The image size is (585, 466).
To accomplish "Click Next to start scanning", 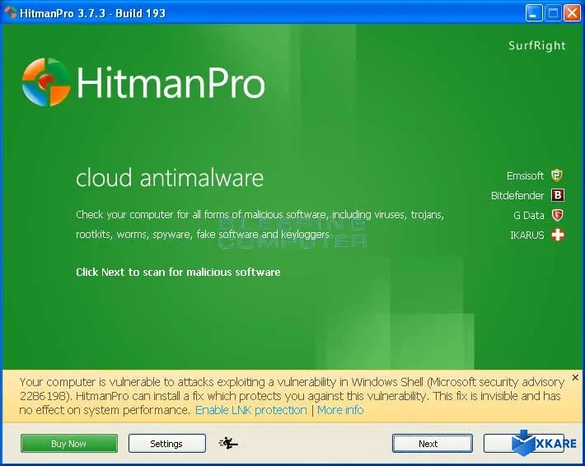I will click(x=433, y=443).
